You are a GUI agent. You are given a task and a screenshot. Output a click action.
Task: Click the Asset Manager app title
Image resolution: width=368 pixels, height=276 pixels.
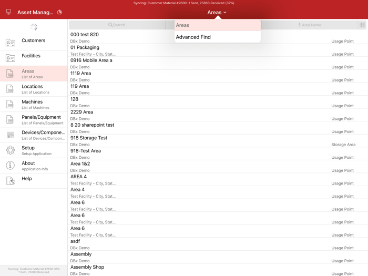coord(35,13)
